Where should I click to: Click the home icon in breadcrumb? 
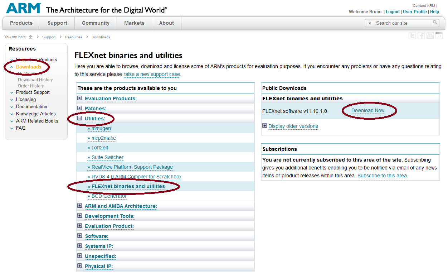31,37
